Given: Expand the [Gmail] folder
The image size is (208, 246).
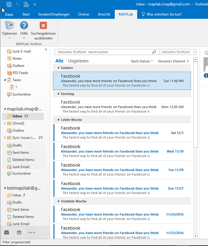Looking at the screenshot, I should click(5, 123).
